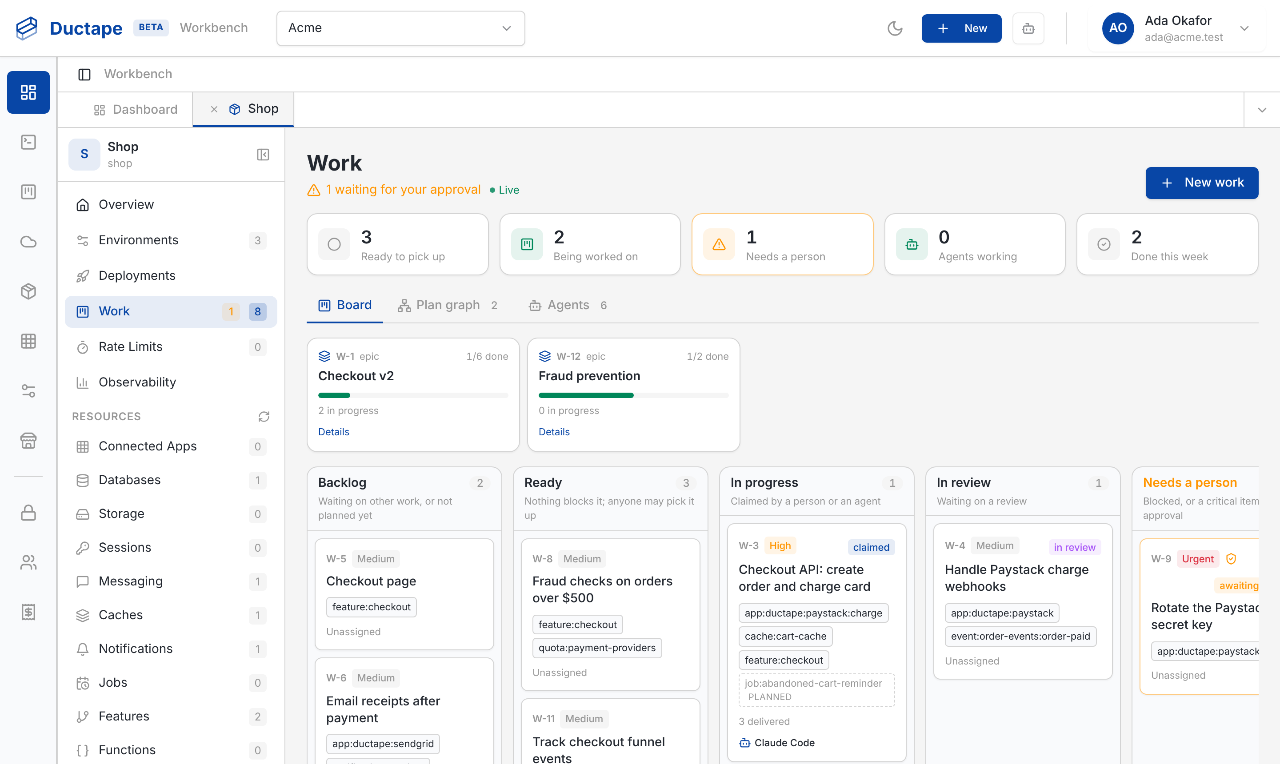Open the workbench grid icon in left rail

pyautogui.click(x=28, y=92)
